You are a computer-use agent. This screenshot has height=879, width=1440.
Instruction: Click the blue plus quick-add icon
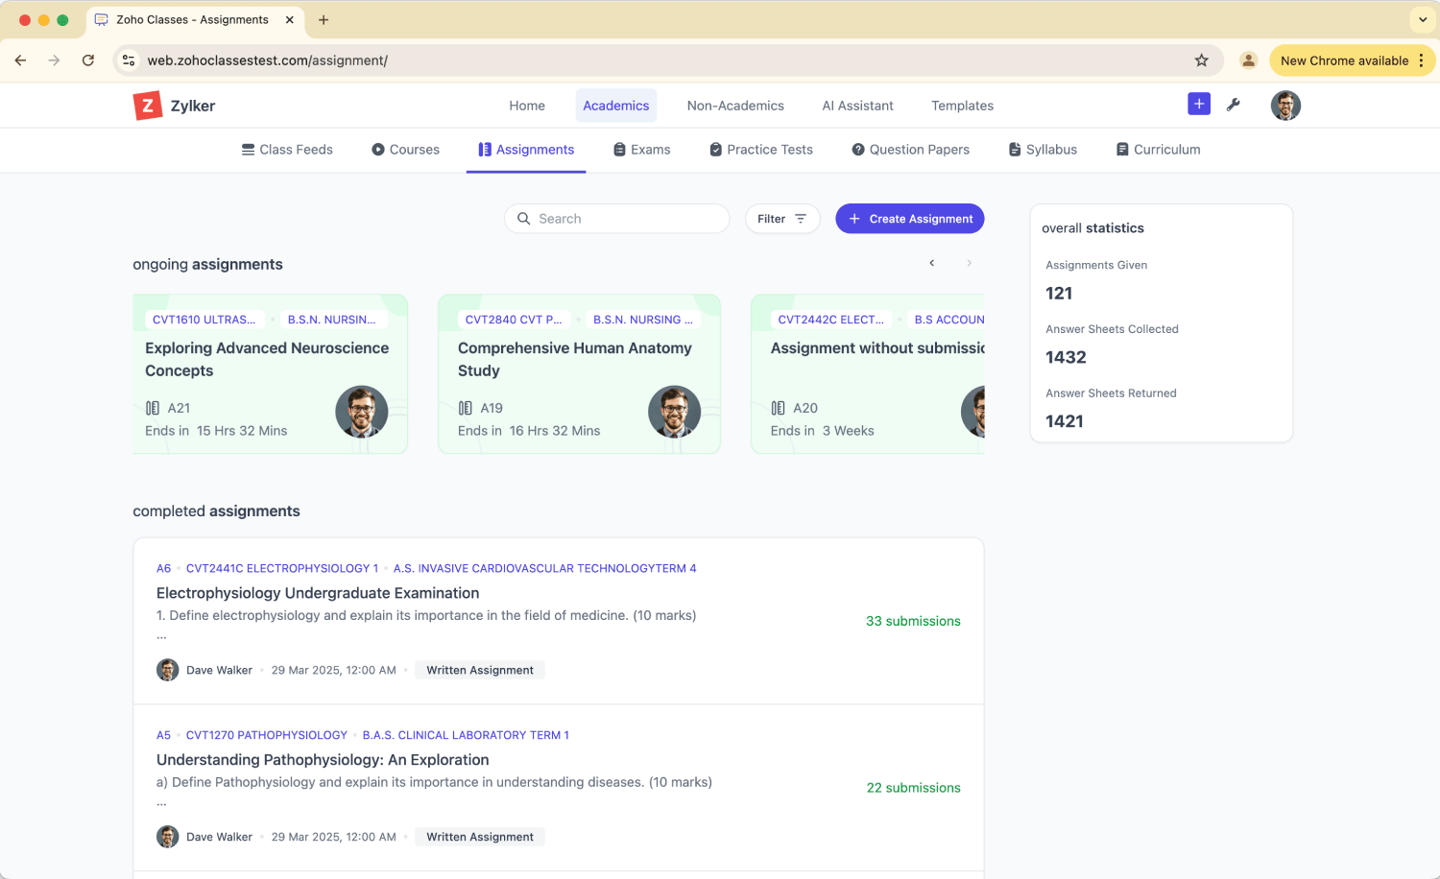point(1199,105)
